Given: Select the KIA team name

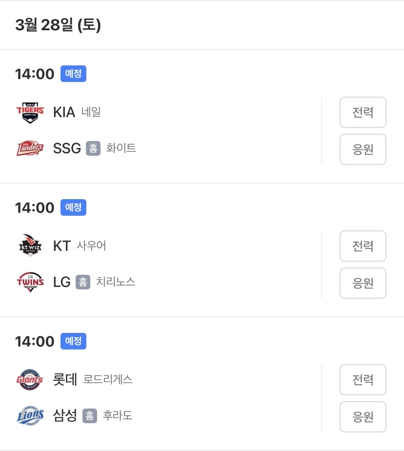Looking at the screenshot, I should [64, 112].
